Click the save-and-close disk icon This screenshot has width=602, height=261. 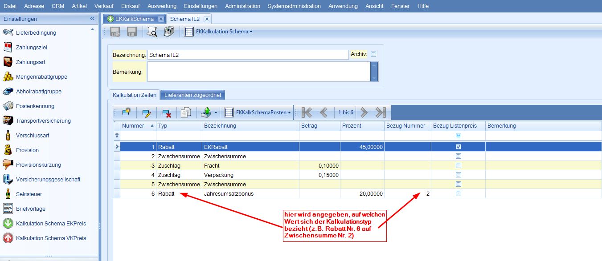click(115, 32)
